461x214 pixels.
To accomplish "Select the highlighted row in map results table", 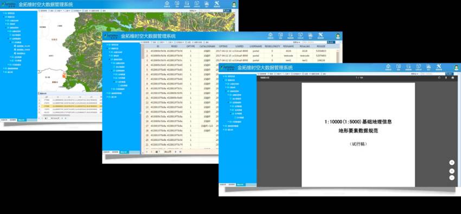I will tap(70, 107).
